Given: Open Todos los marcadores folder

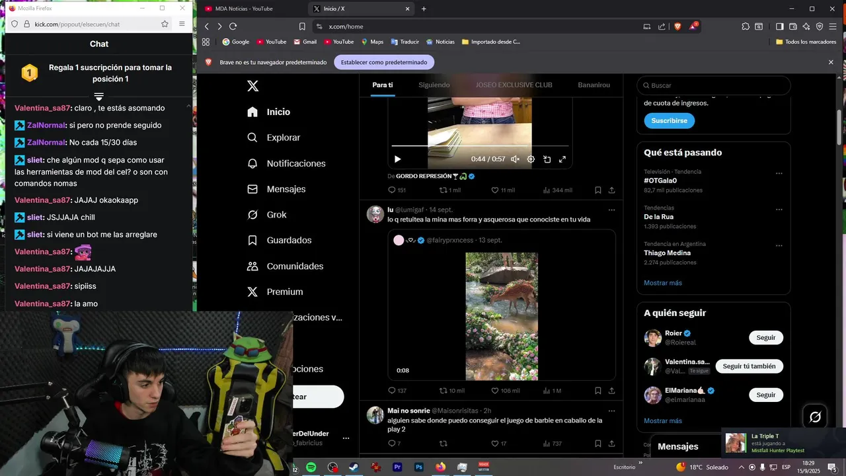Looking at the screenshot, I should pos(806,42).
